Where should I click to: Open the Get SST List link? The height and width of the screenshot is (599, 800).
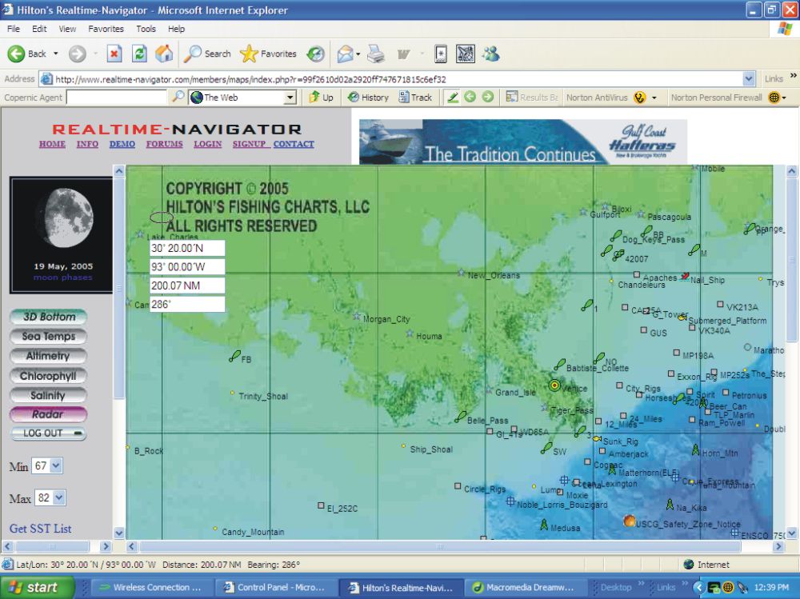[x=40, y=529]
